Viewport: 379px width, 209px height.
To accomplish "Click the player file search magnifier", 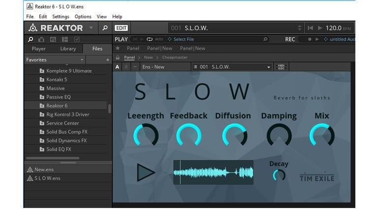I will tap(265, 39).
